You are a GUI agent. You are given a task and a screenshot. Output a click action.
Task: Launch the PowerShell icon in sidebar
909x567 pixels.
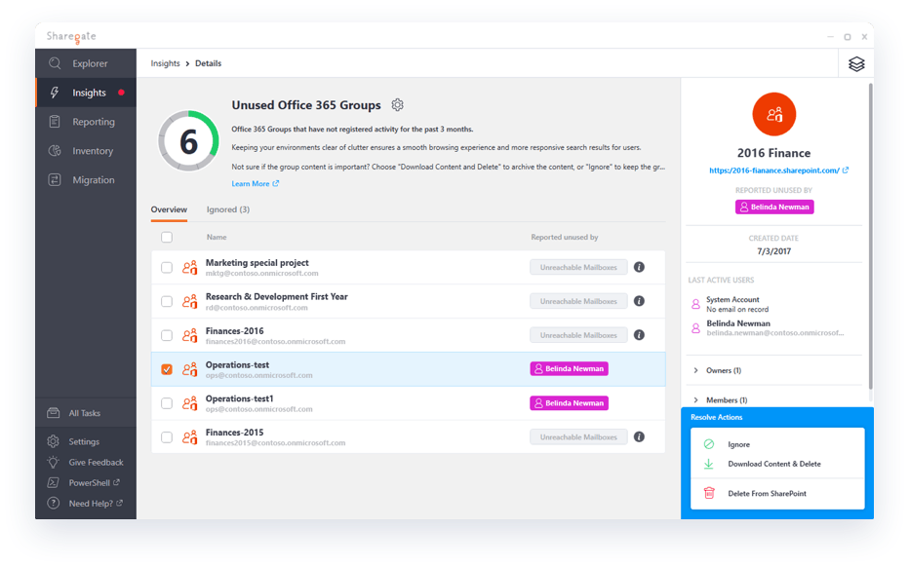pyautogui.click(x=54, y=482)
